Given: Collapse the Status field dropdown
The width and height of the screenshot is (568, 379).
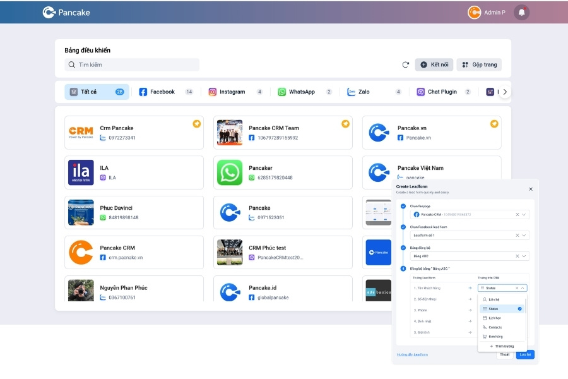Looking at the screenshot, I should tap(523, 288).
